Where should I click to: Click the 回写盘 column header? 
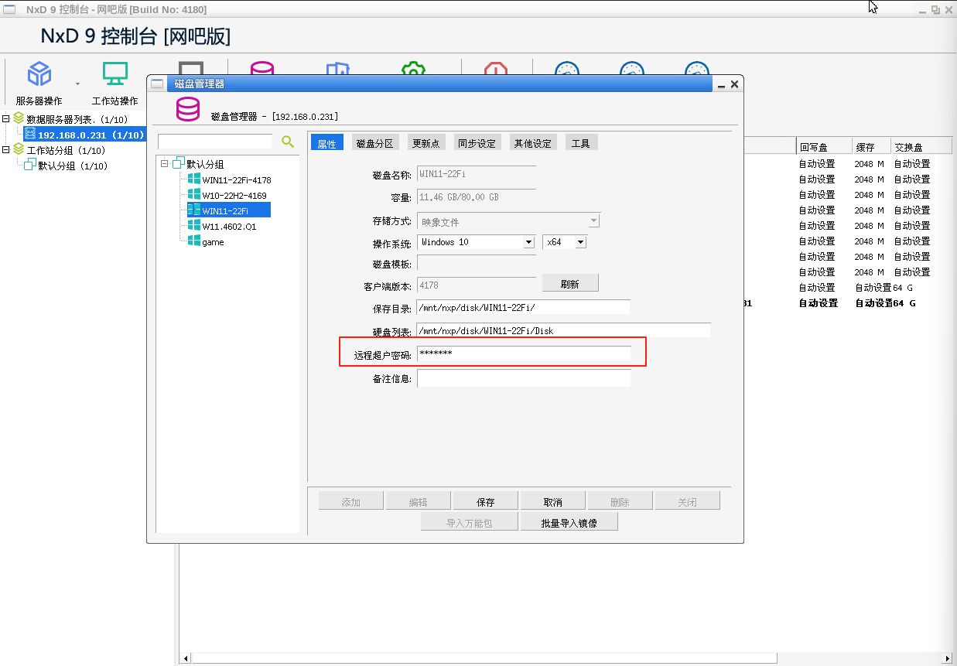[x=824, y=147]
